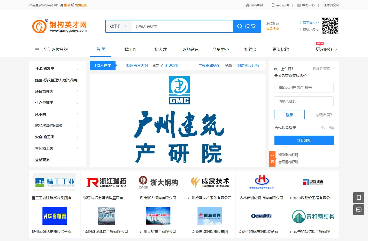Screen dimensions: 368x241
Task: Focus the 用户名/手机号 input field
Action: click(x=304, y=88)
